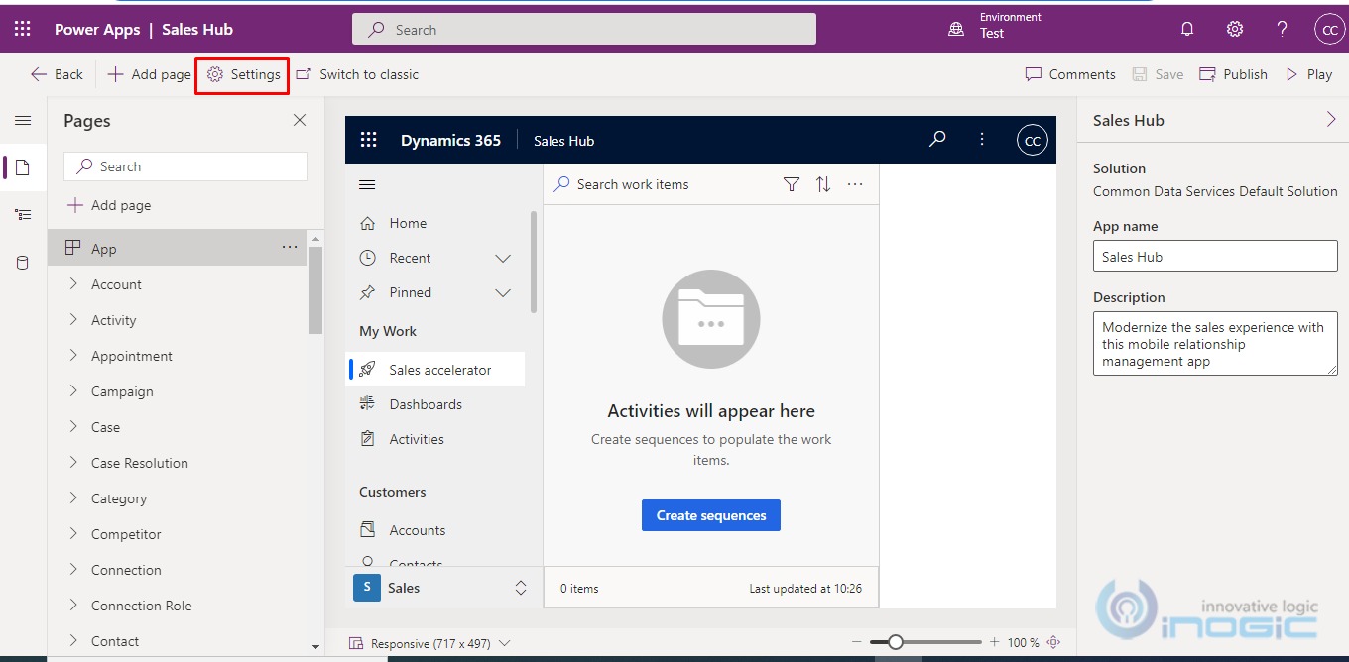Go Back from the app designer
The height and width of the screenshot is (662, 1349).
(x=57, y=74)
